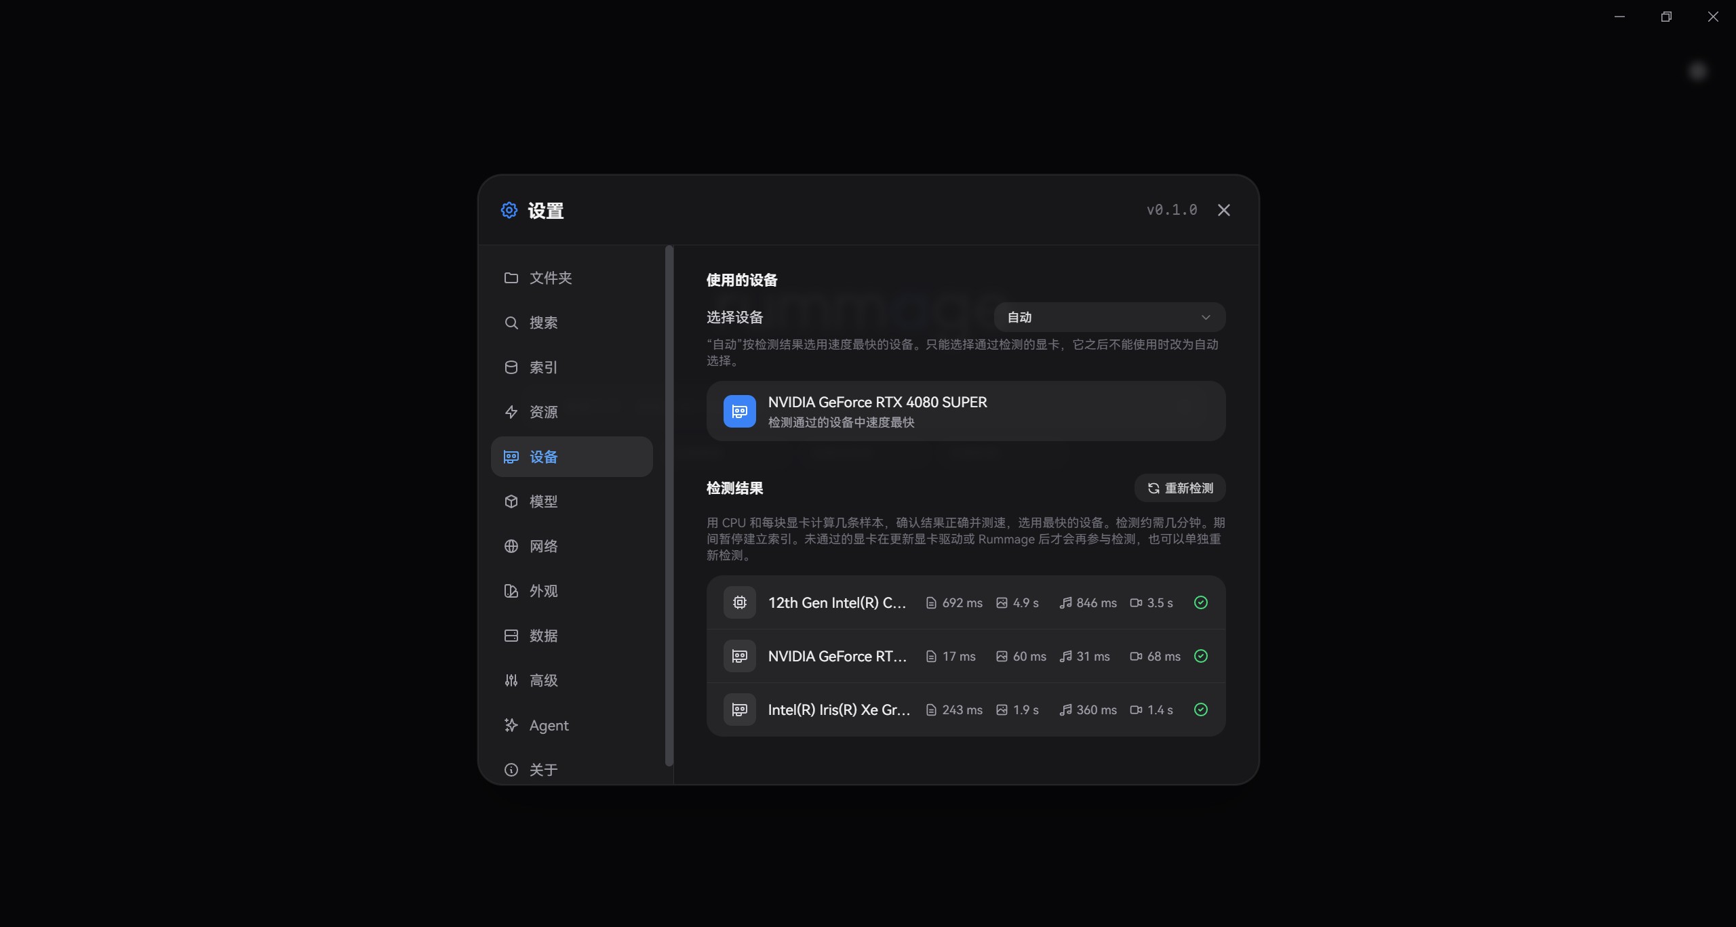Open the 文件夹 settings section
The height and width of the screenshot is (927, 1736).
click(571, 278)
